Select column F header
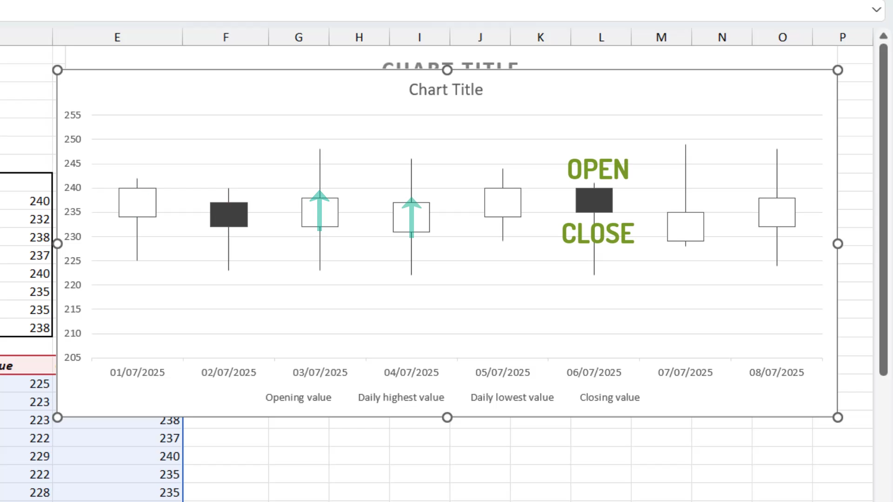Image resolution: width=893 pixels, height=502 pixels. pyautogui.click(x=226, y=37)
